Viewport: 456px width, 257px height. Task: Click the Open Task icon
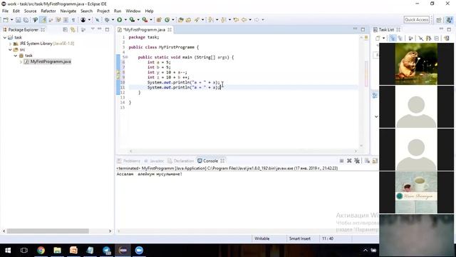pos(188,20)
